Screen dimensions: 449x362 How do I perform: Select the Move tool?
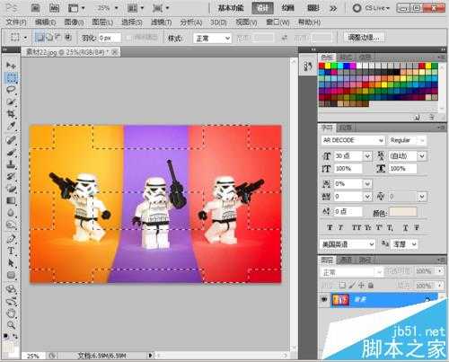pos(11,65)
